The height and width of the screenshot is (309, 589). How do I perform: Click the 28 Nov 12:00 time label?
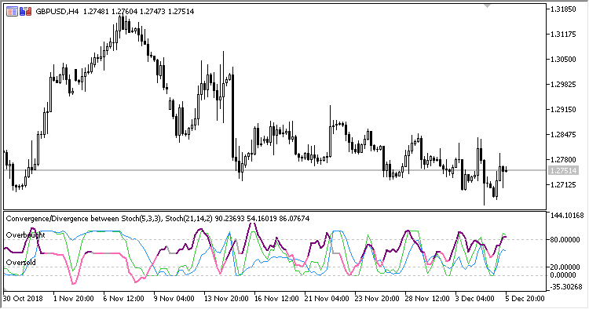[x=427, y=299]
